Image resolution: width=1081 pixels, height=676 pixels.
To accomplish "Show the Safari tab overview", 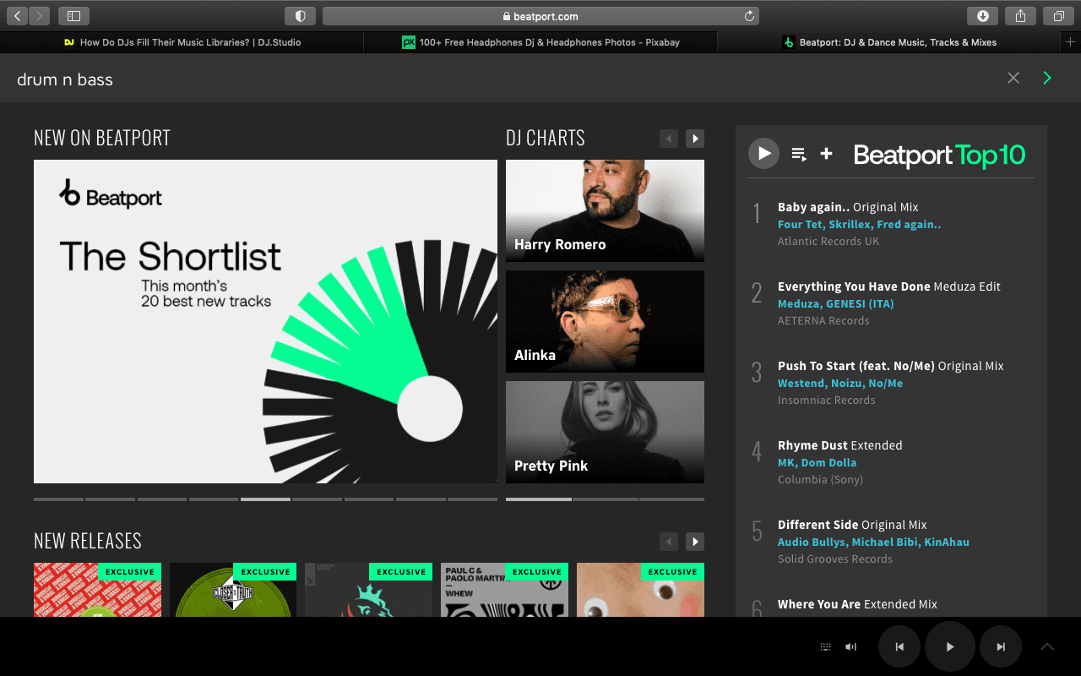I will click(1058, 16).
